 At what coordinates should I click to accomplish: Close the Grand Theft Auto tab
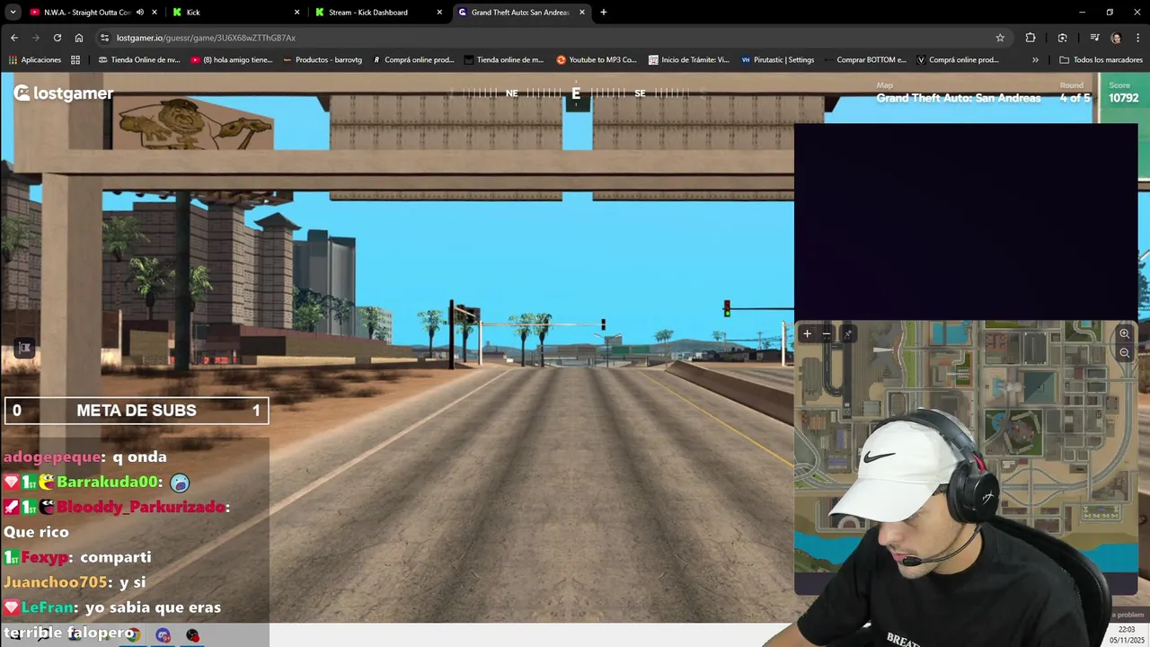coord(582,13)
